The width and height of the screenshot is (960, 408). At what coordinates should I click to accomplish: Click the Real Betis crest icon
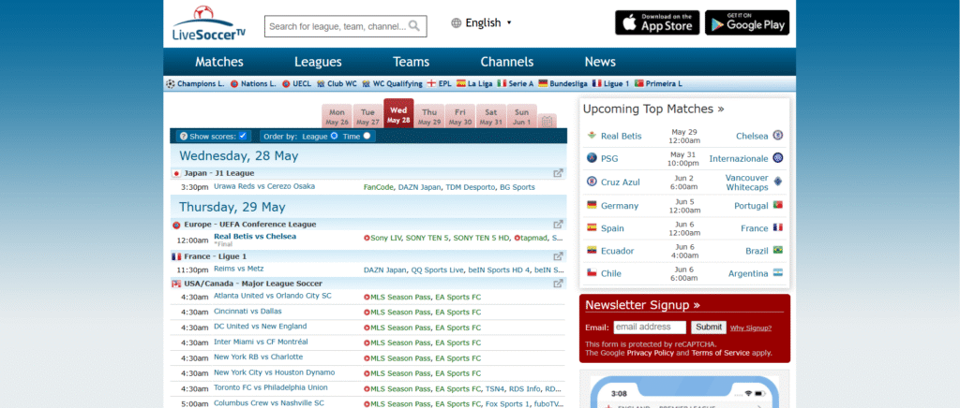(x=592, y=136)
